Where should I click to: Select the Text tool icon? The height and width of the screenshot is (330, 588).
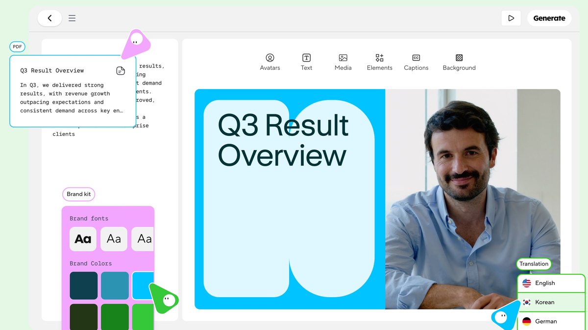click(306, 58)
